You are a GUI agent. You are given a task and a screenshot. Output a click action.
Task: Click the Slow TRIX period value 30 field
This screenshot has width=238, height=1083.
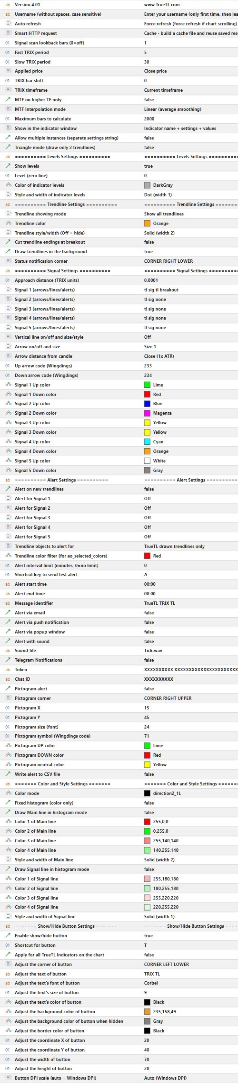pos(190,62)
